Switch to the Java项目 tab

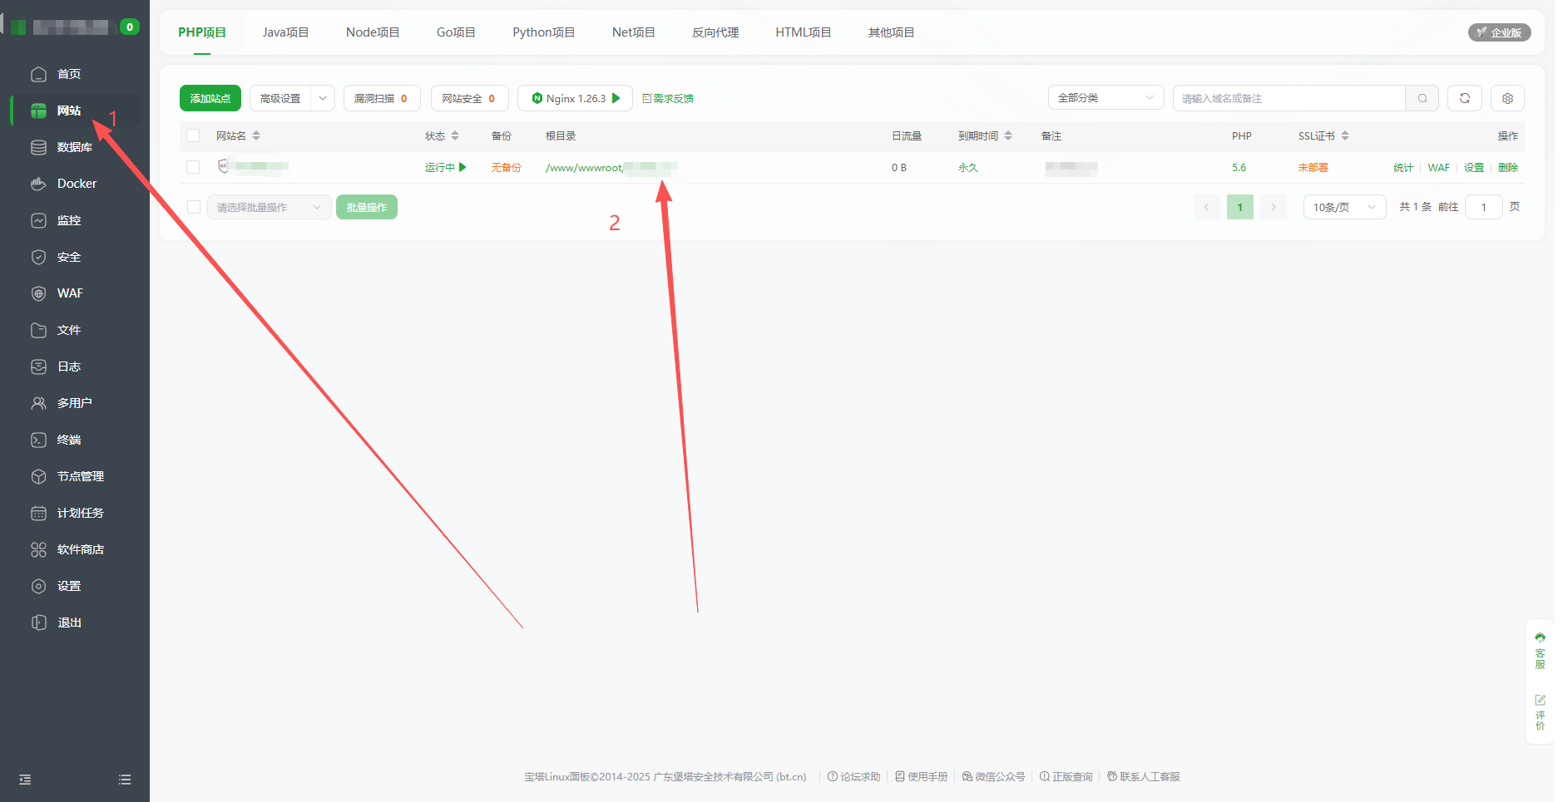click(x=285, y=32)
